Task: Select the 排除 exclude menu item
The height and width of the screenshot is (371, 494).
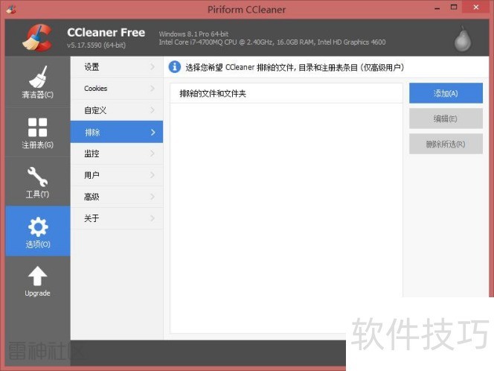Action: click(117, 132)
